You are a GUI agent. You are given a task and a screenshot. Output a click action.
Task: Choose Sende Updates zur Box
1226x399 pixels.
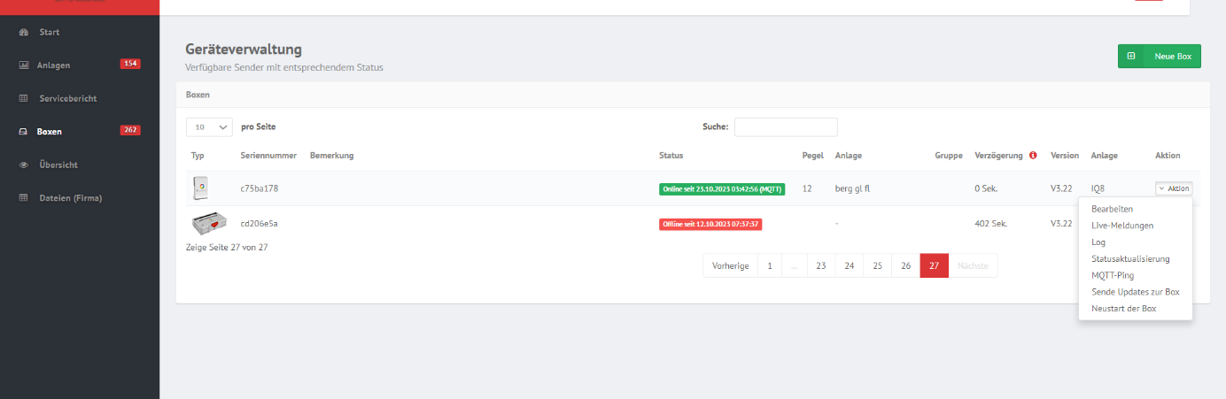click(x=1136, y=292)
